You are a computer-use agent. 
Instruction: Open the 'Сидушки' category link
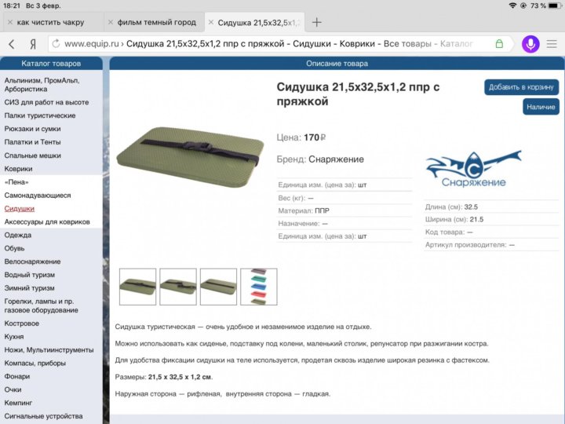click(x=20, y=209)
